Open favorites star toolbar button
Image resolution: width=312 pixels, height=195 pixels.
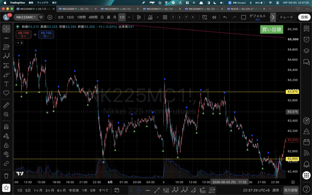click(x=6, y=188)
